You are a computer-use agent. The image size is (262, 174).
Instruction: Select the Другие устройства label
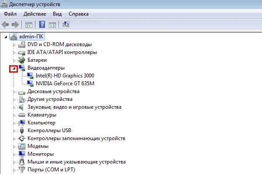(50, 100)
